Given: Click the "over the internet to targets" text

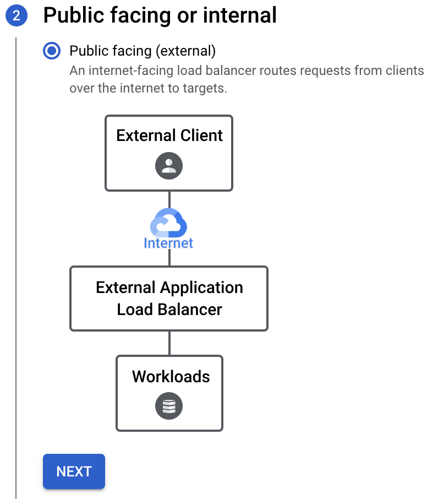Looking at the screenshot, I should (x=148, y=88).
